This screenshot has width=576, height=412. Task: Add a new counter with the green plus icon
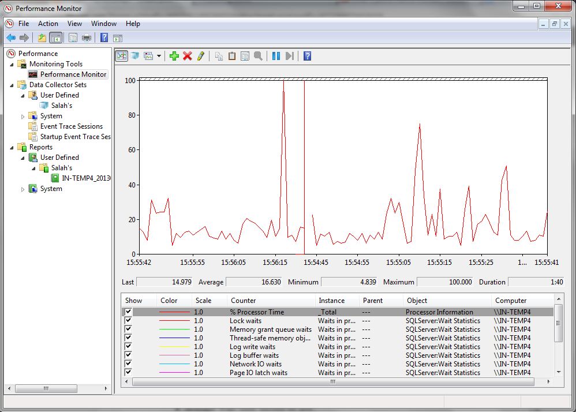[174, 55]
